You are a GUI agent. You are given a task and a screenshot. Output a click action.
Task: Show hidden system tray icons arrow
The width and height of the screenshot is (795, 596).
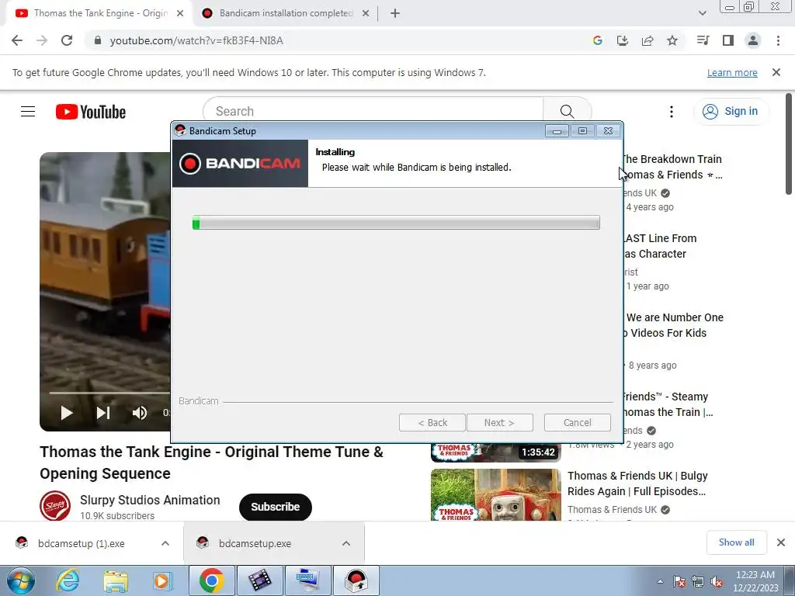(x=660, y=581)
